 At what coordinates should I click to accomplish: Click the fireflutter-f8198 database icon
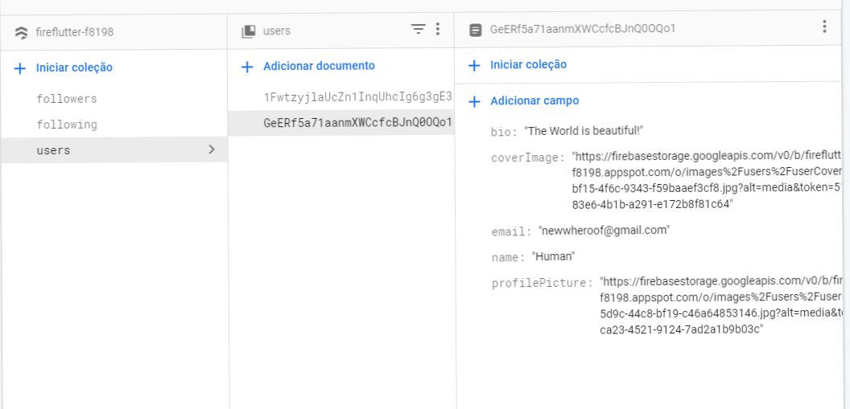(x=21, y=33)
